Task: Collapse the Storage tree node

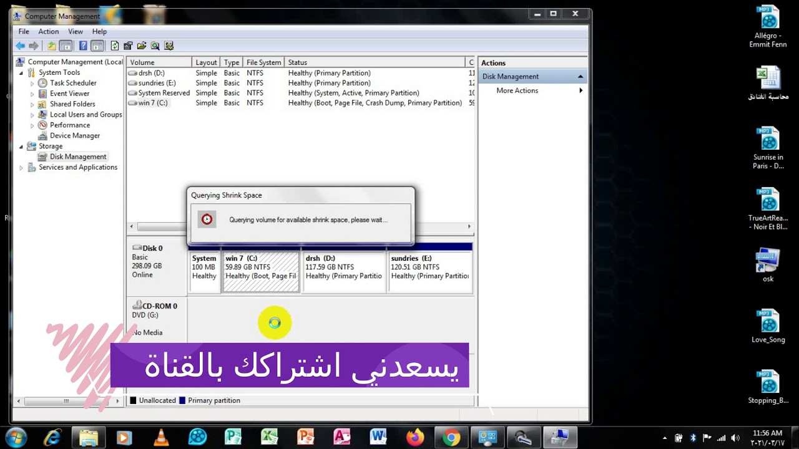Action: [21, 147]
